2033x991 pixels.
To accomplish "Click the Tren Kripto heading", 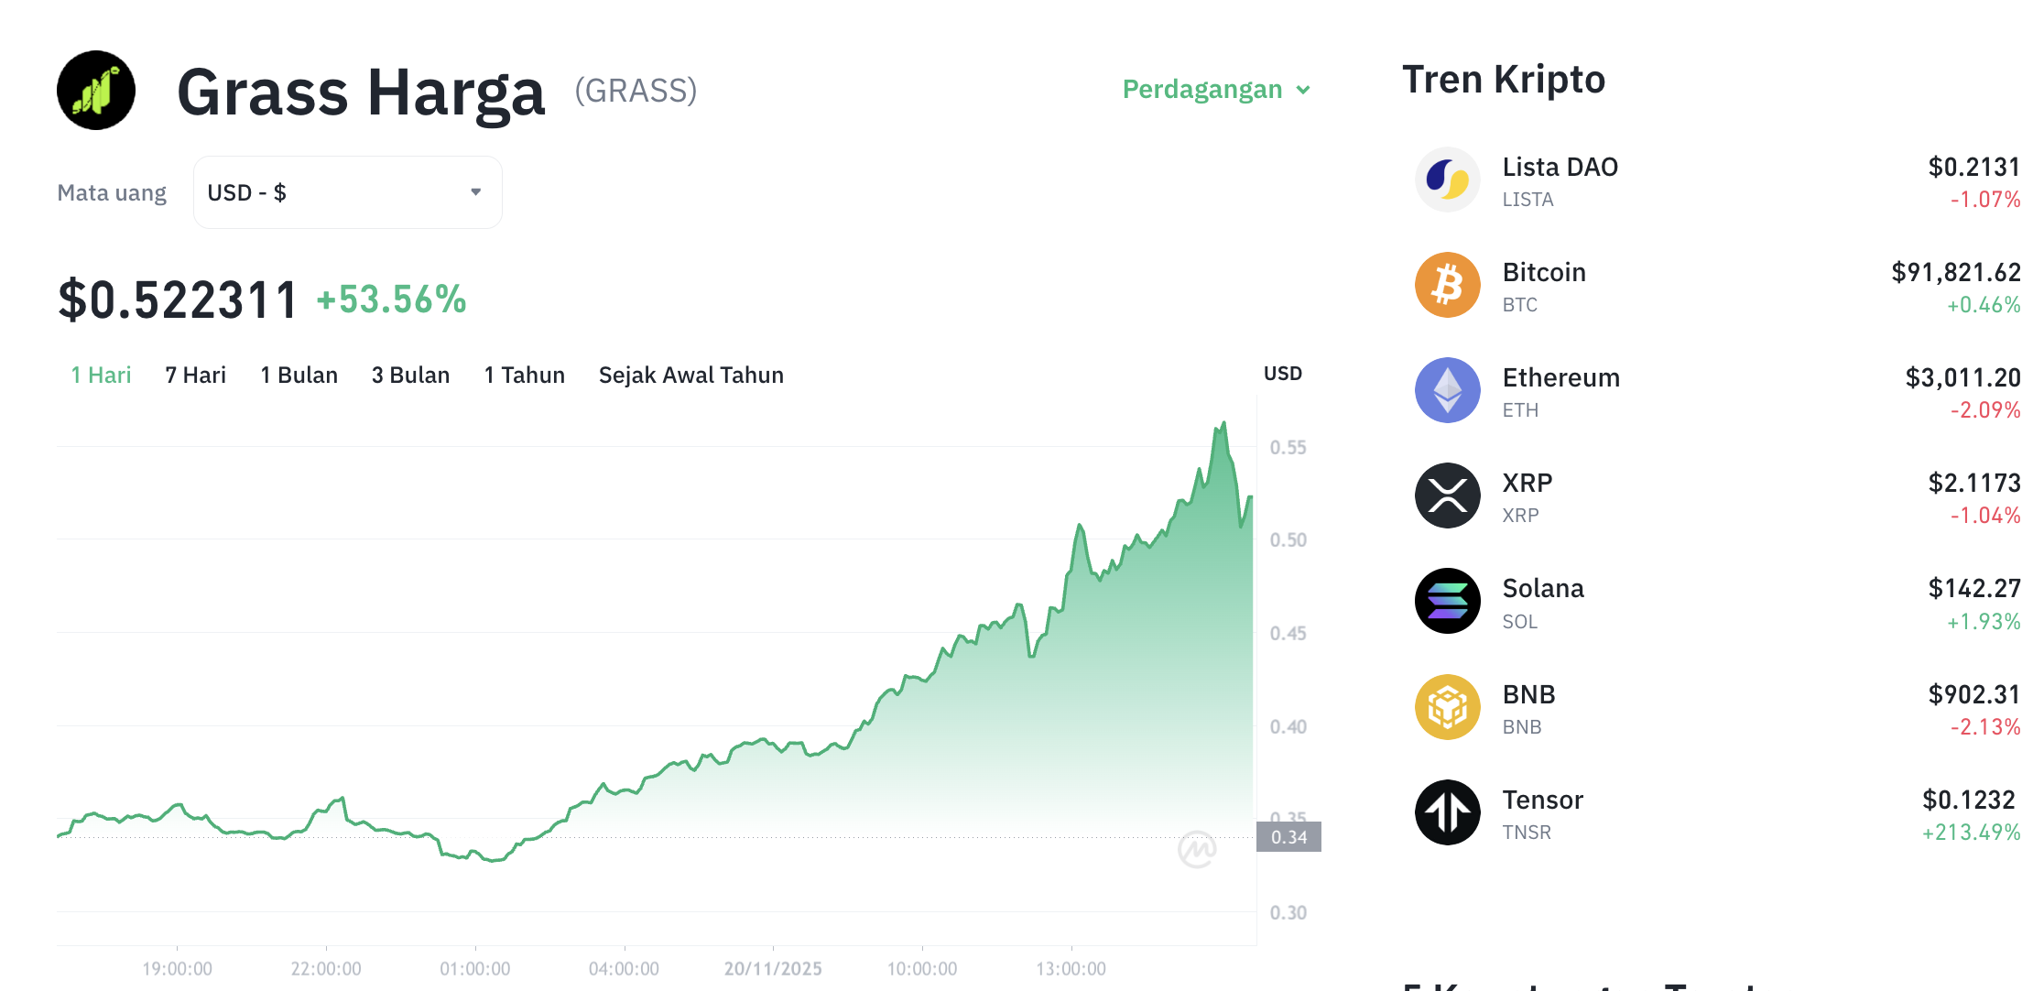I will (x=1502, y=79).
